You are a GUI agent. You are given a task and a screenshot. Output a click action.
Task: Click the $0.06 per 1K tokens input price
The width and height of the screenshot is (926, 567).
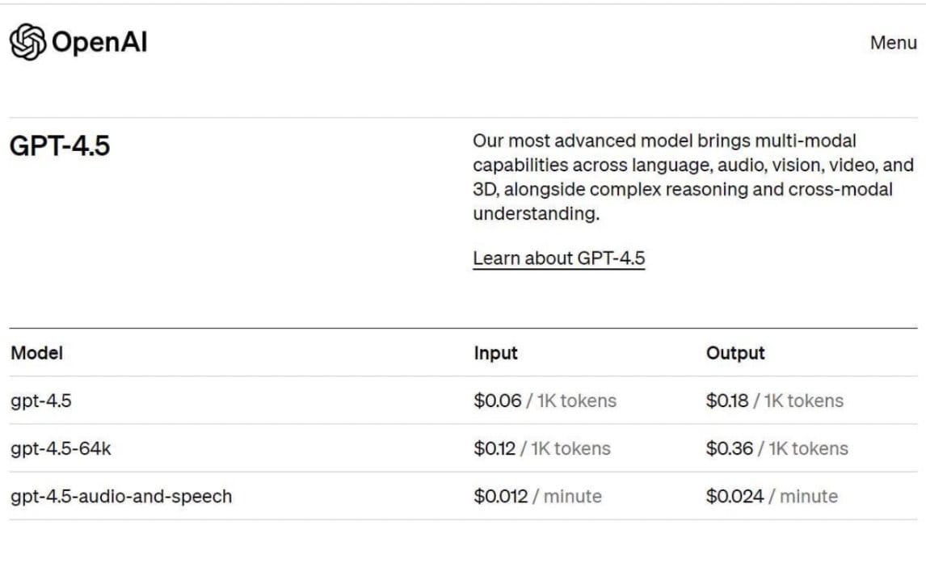point(545,401)
